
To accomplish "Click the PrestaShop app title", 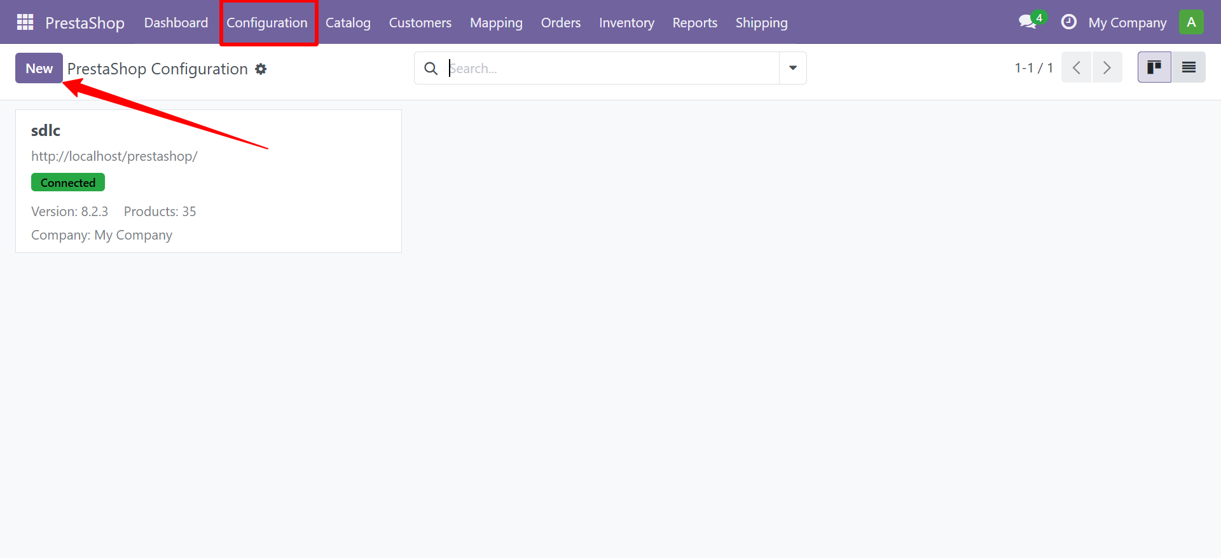I will pos(85,23).
